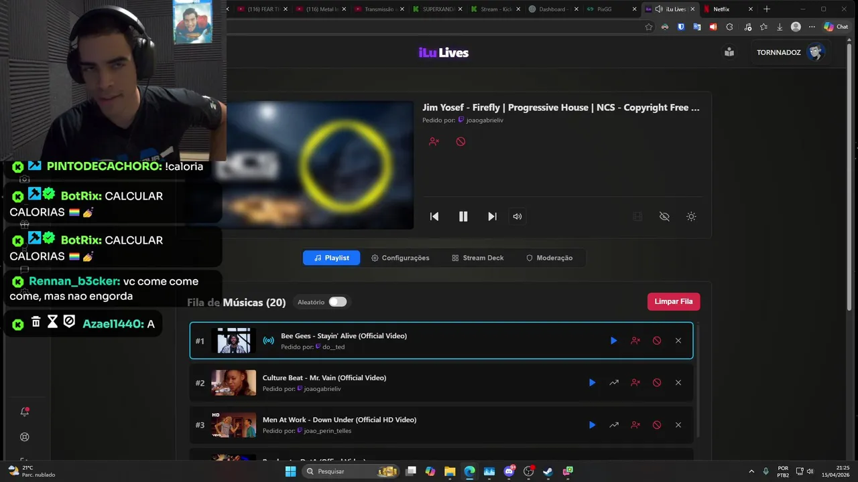Image resolution: width=858 pixels, height=482 pixels.
Task: Remove Down Under from the queue
Action: (678, 425)
